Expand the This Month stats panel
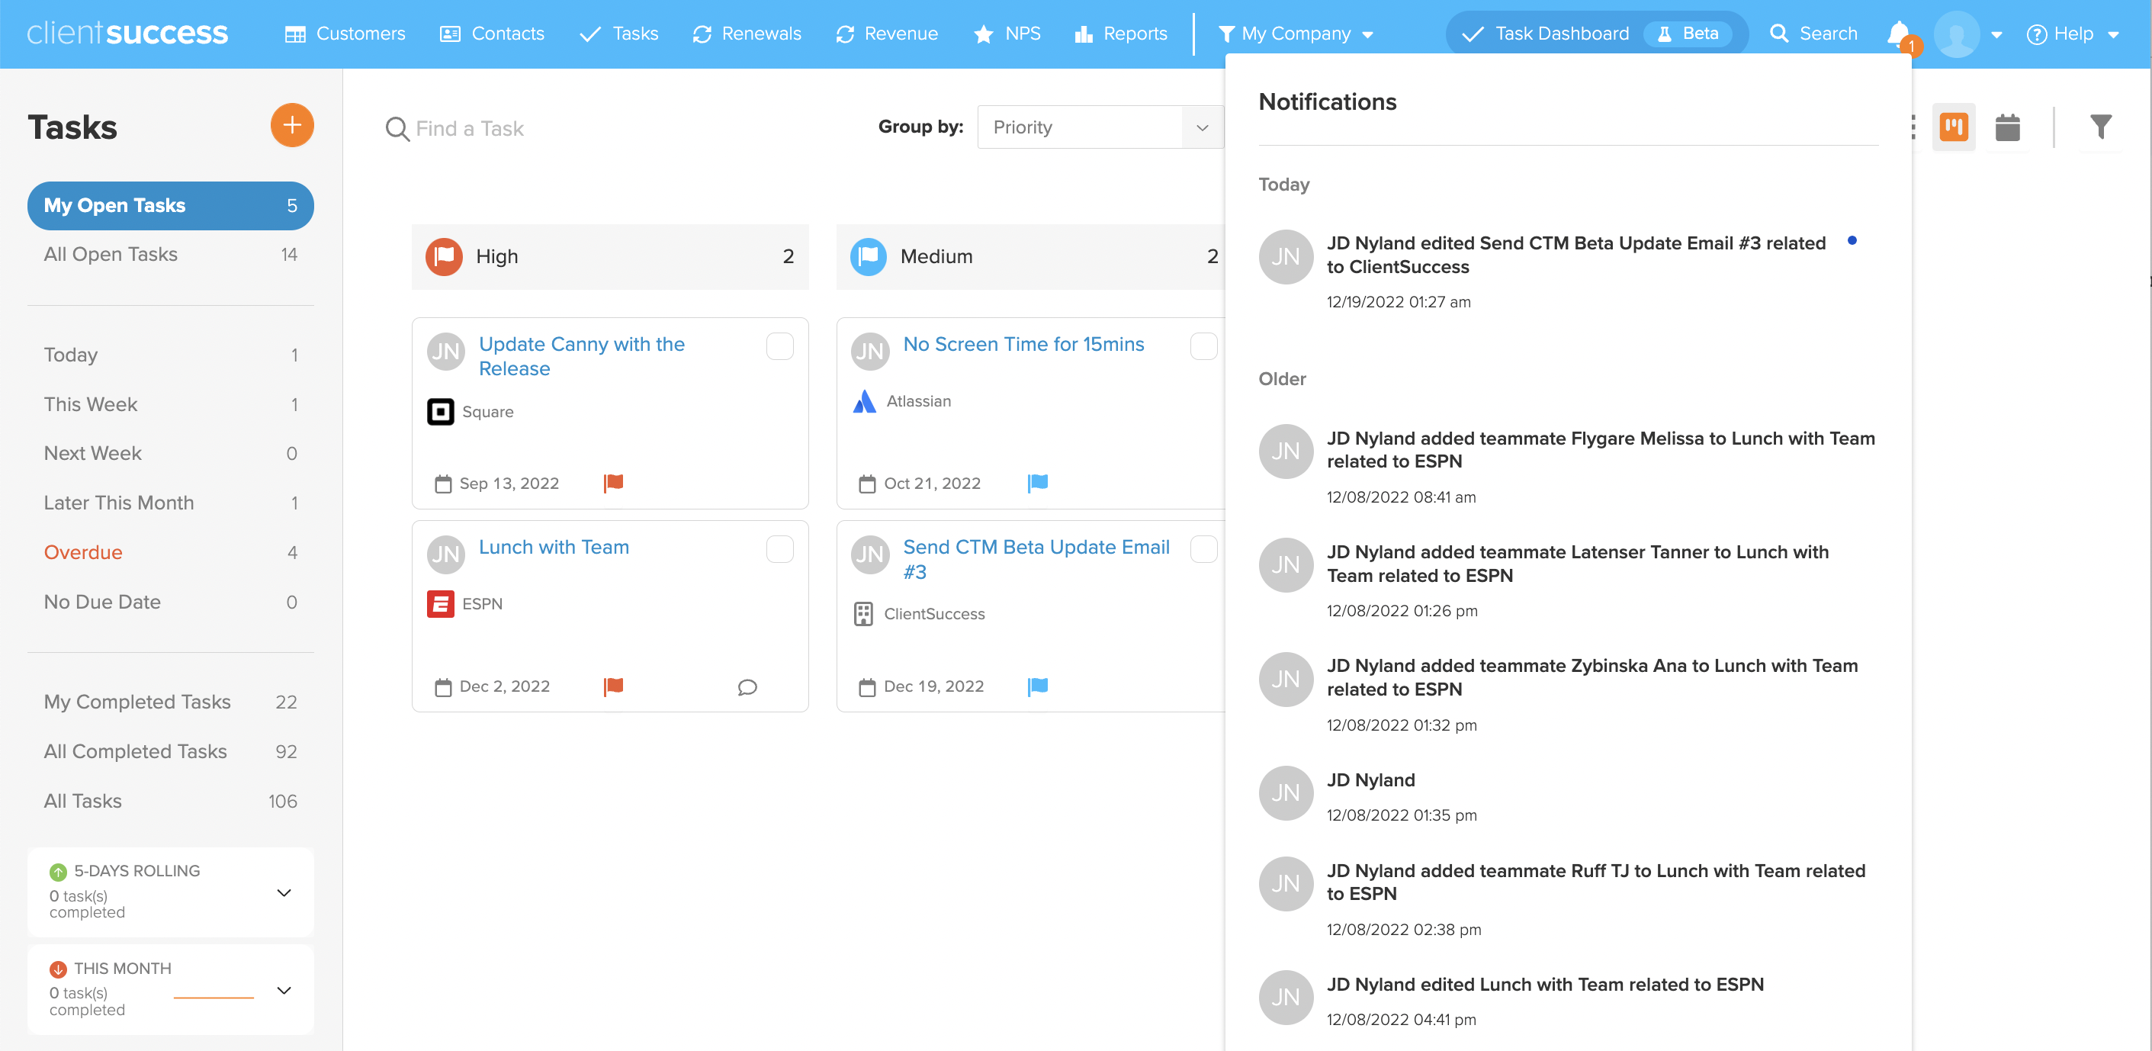 pyautogui.click(x=284, y=990)
